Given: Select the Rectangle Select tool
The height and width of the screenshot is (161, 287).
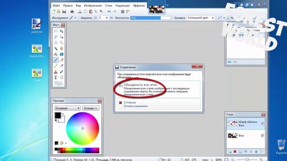Looking at the screenshot, I should [x=56, y=31].
